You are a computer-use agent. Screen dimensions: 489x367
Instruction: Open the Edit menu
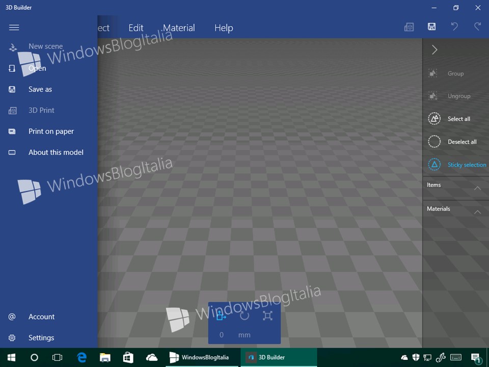point(136,28)
